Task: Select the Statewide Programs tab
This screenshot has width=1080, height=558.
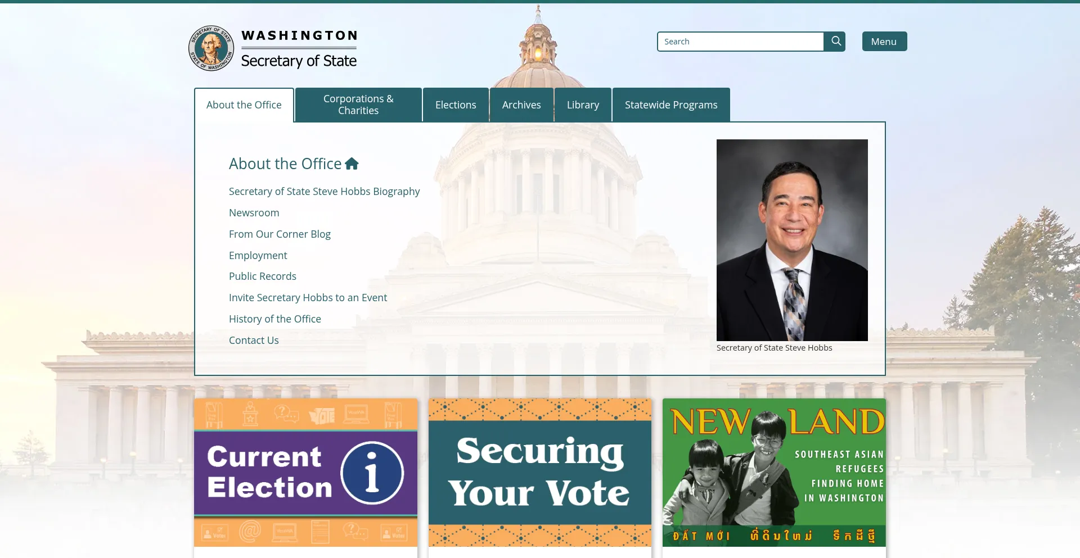Action: (x=670, y=105)
